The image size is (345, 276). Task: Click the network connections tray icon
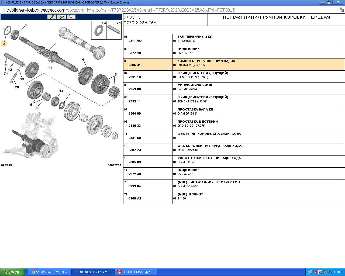(310, 272)
